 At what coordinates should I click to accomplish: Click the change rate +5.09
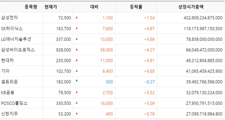[149, 103]
